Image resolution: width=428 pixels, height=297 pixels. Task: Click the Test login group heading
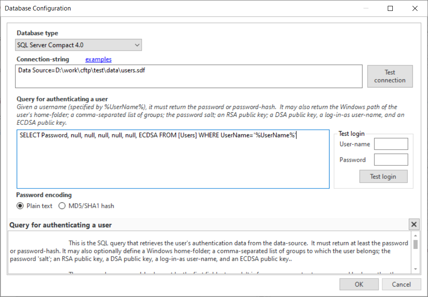(351, 133)
